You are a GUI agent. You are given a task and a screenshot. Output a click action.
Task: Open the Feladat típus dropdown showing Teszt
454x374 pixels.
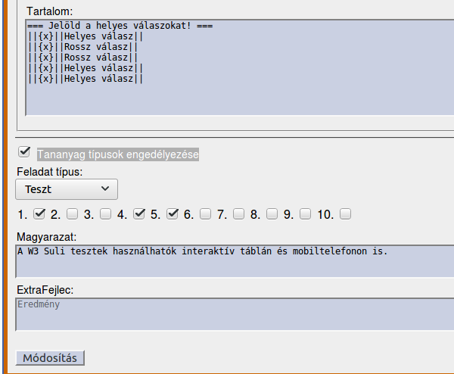[67, 189]
